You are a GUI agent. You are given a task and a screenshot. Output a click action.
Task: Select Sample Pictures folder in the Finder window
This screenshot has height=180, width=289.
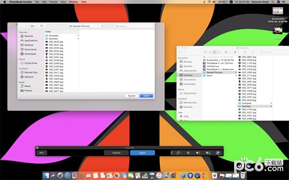coord(220,72)
